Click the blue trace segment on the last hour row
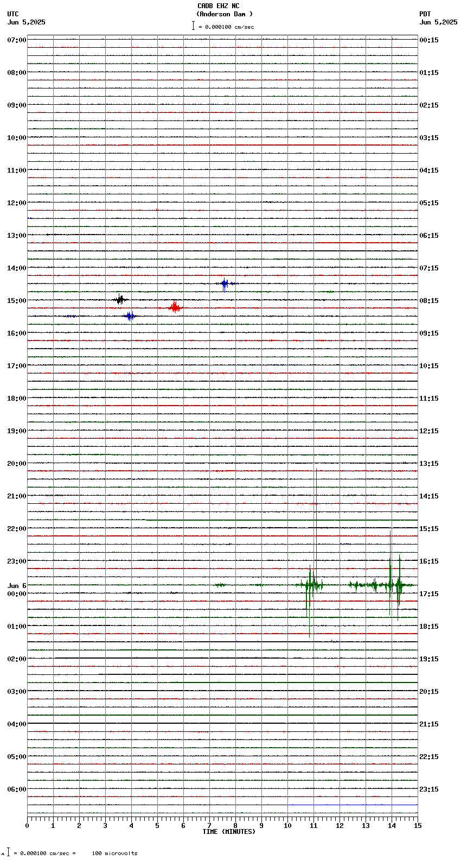Viewport: 461px width, 860px height. [x=353, y=805]
